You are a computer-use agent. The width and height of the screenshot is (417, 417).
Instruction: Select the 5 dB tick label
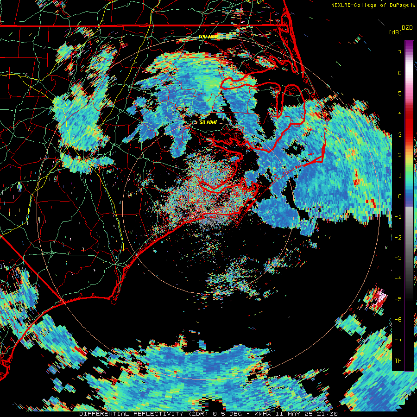coord(400,93)
